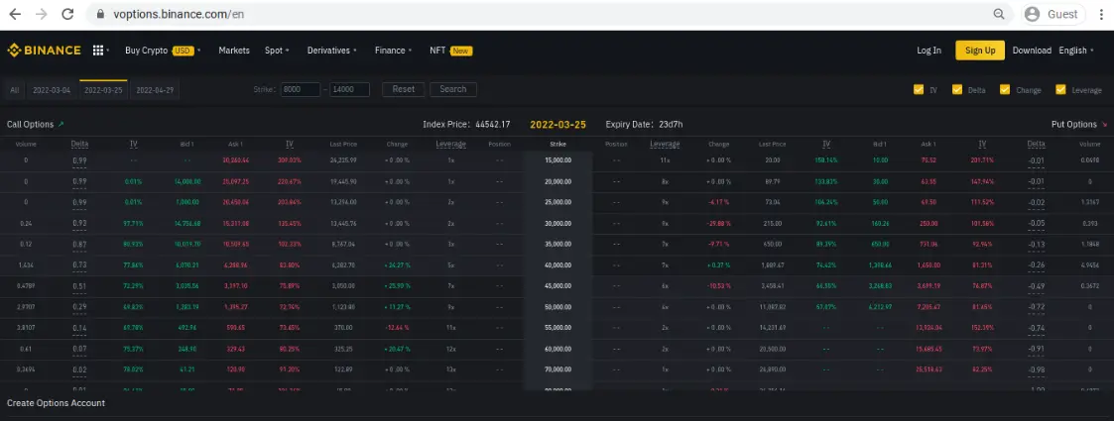
Task: Click Create Options Account link
Action: [x=57, y=403]
